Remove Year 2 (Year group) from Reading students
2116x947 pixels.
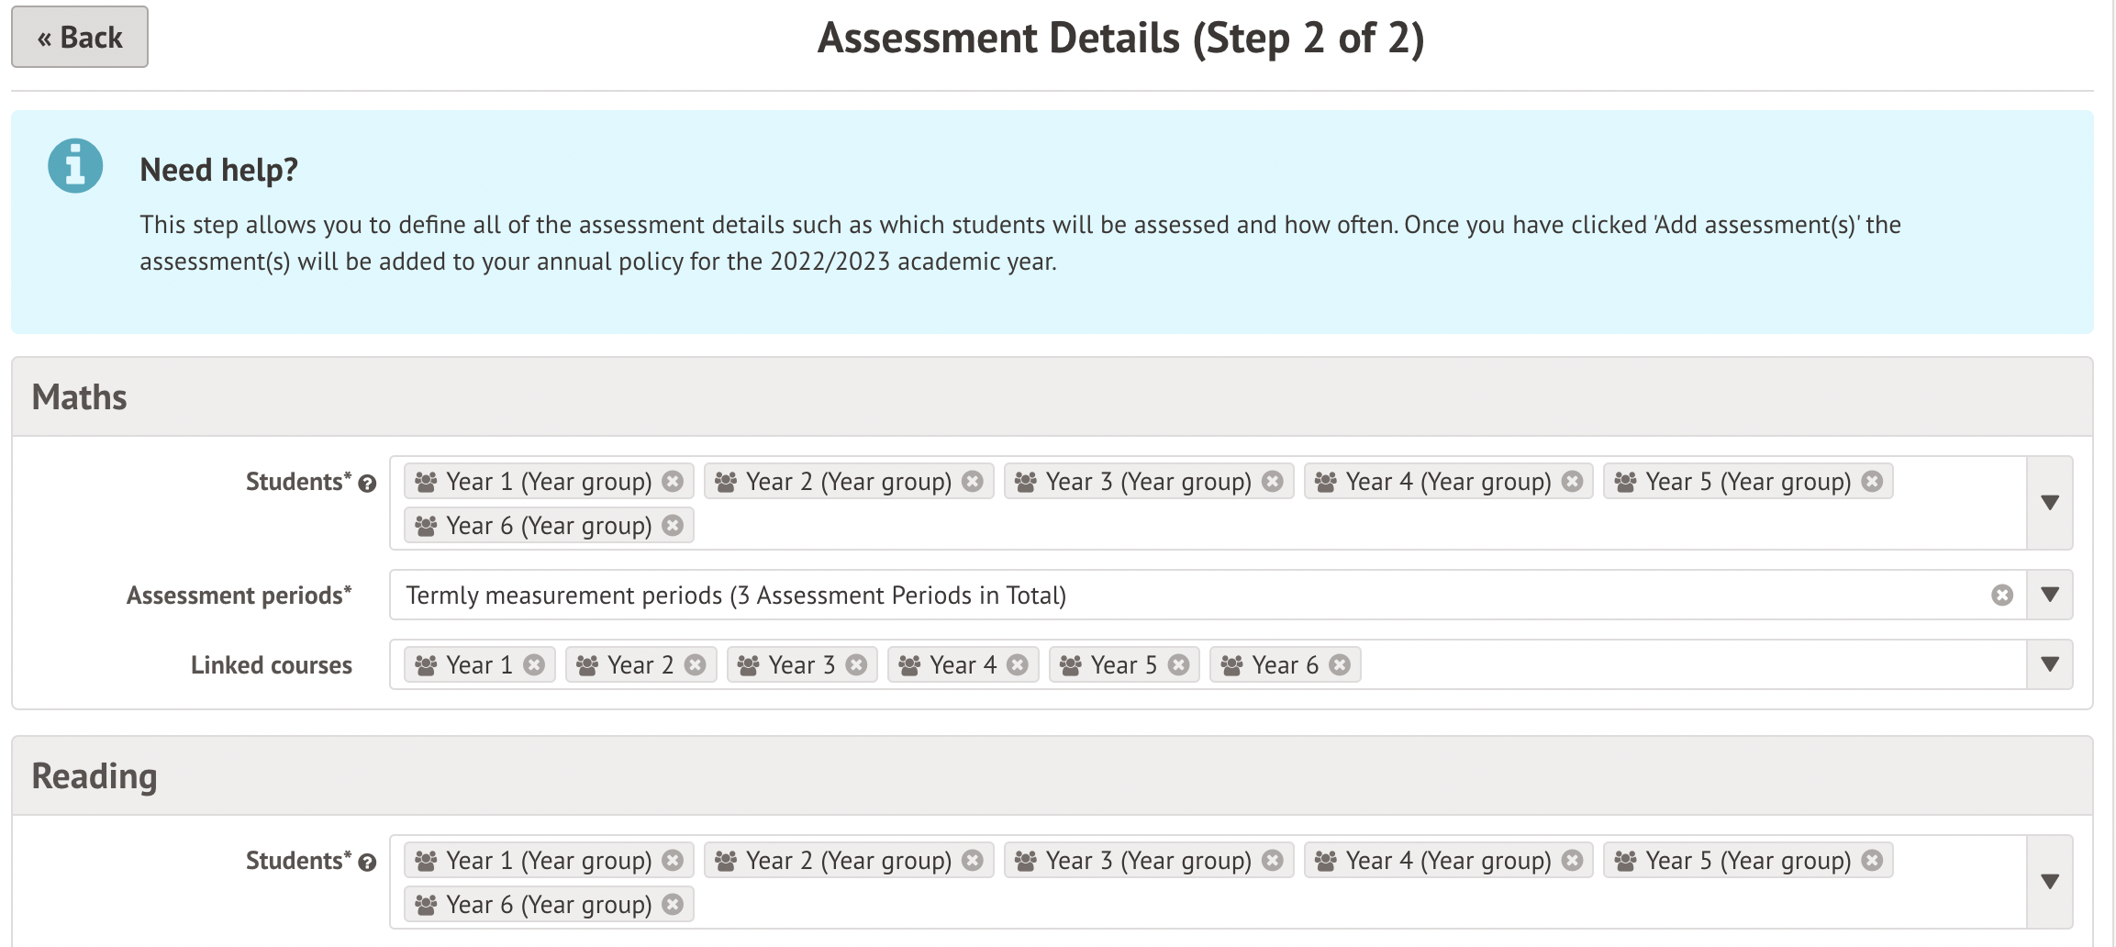point(973,861)
